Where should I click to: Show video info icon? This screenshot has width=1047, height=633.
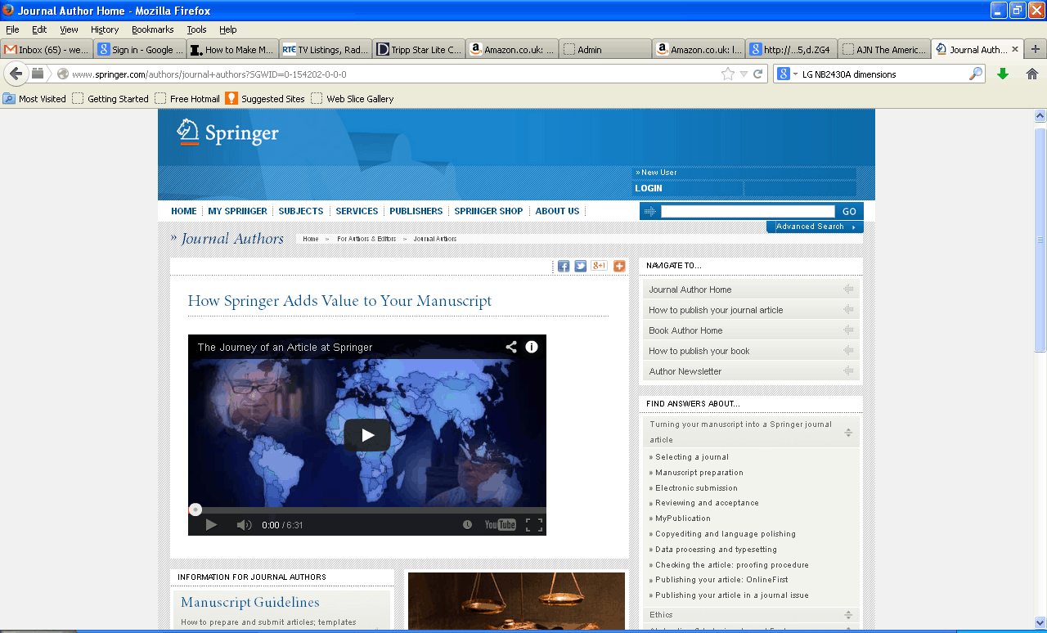[x=532, y=347]
